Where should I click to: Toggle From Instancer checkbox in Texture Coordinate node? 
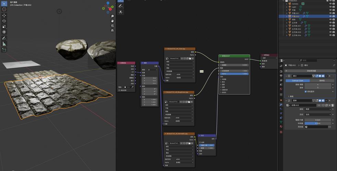119,90
